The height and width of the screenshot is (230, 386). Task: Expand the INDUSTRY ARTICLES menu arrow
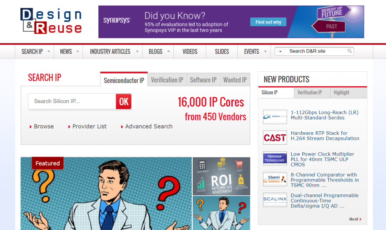(x=137, y=52)
